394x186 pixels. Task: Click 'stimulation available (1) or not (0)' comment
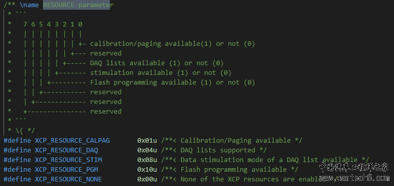(x=160, y=73)
